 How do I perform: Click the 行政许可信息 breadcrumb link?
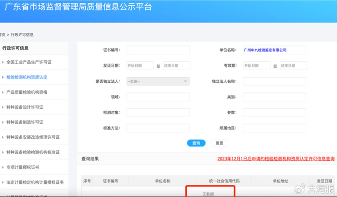click(x=22, y=35)
